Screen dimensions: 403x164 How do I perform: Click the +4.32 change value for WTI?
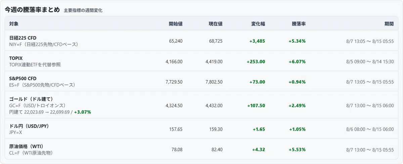coord(259,150)
